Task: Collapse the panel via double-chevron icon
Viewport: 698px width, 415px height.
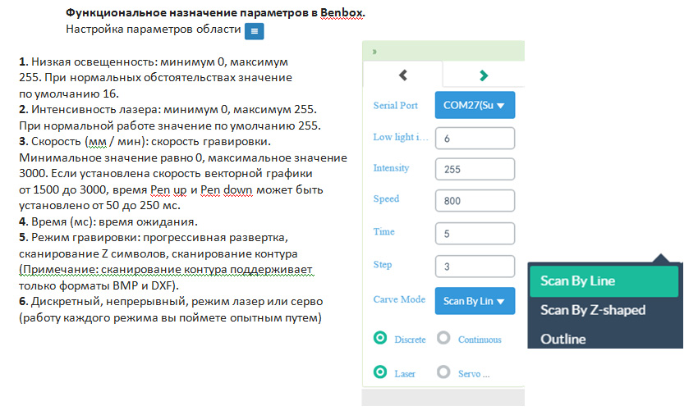Action: pyautogui.click(x=374, y=52)
